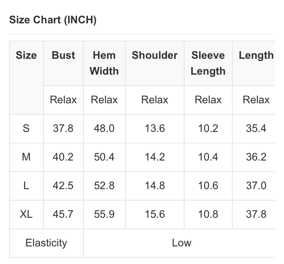
Task: Click the Sleeve Length column header
Action: coord(208,63)
